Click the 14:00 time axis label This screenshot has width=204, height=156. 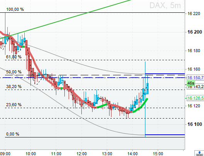pos(132,154)
